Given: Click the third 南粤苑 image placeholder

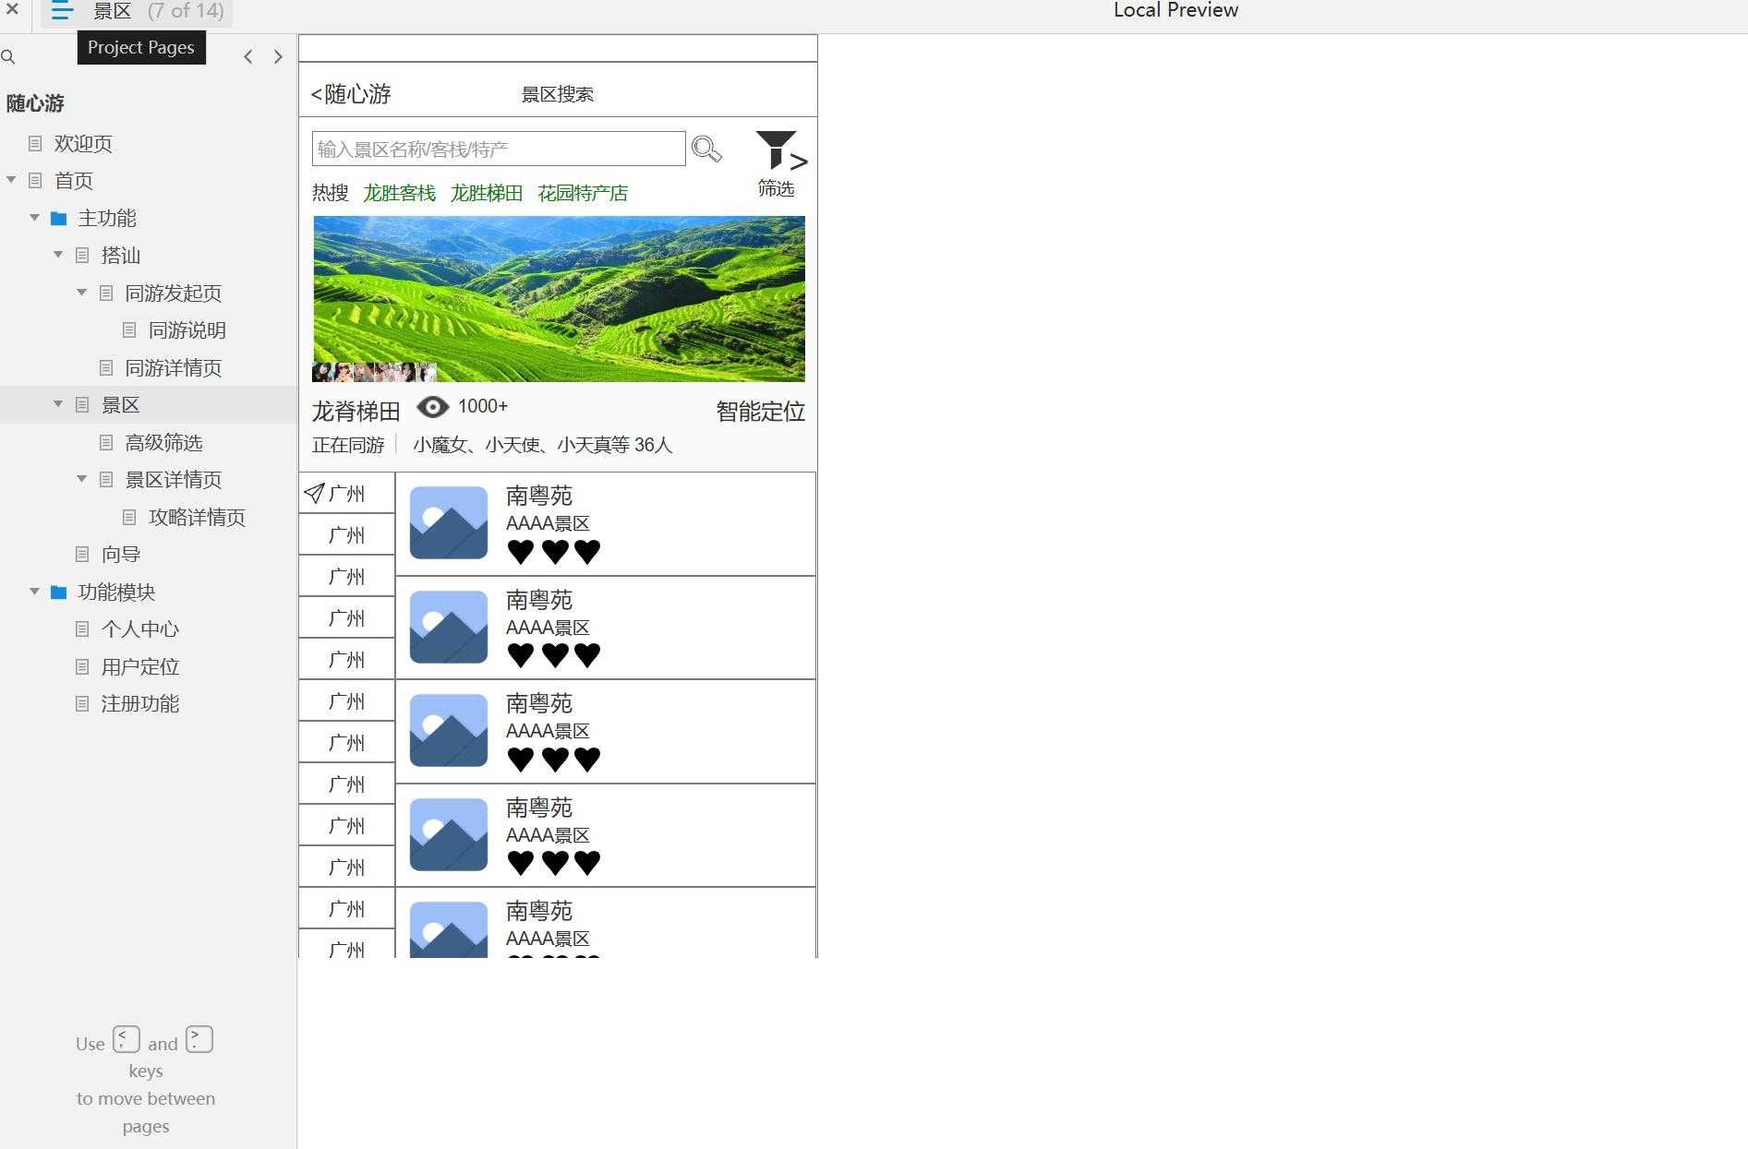Looking at the screenshot, I should pyautogui.click(x=449, y=731).
